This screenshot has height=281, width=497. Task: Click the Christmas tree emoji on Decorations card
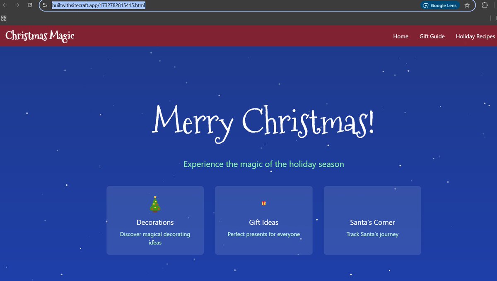155,203
